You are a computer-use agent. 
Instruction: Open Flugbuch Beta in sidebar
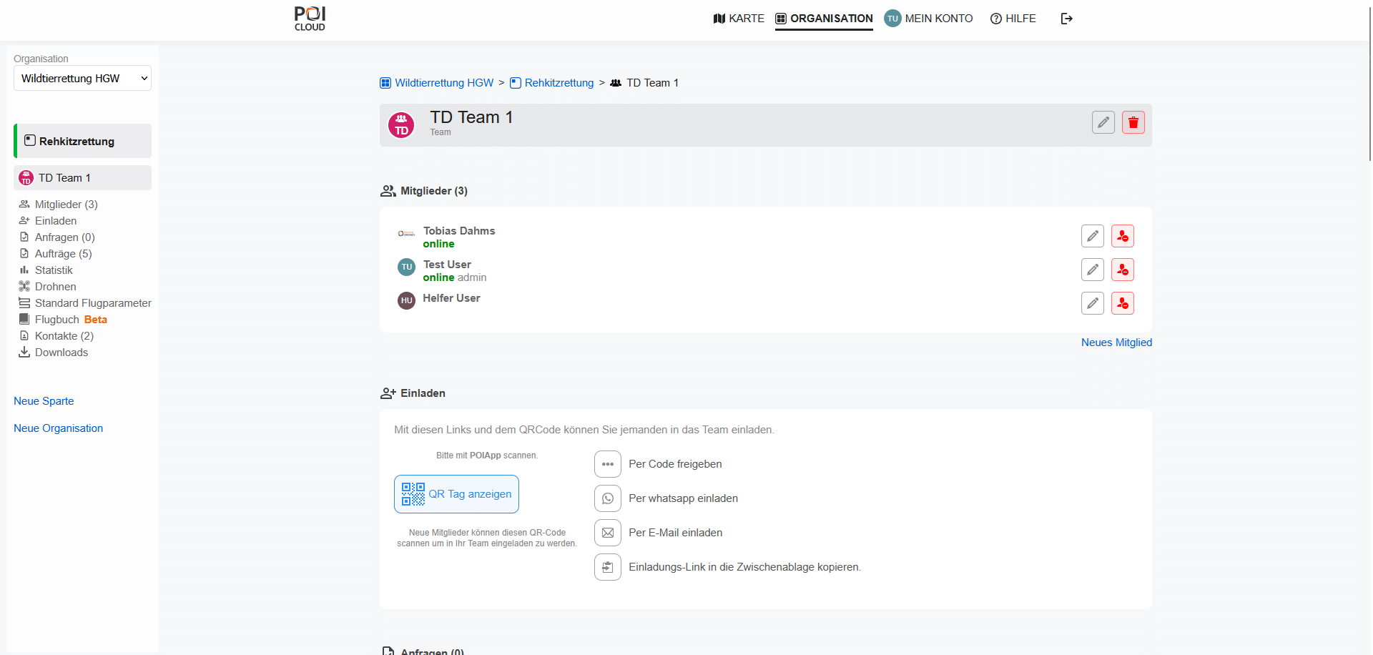63,320
